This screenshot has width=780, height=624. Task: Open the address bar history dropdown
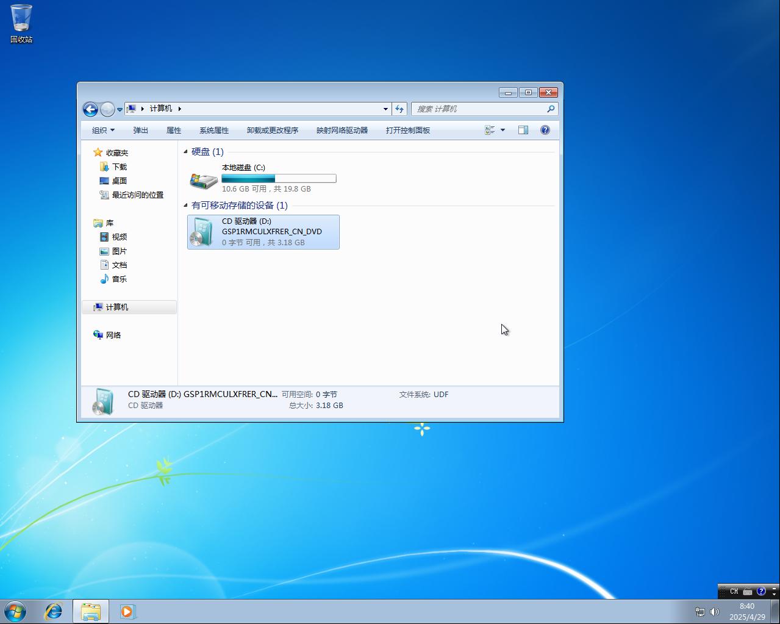point(385,109)
